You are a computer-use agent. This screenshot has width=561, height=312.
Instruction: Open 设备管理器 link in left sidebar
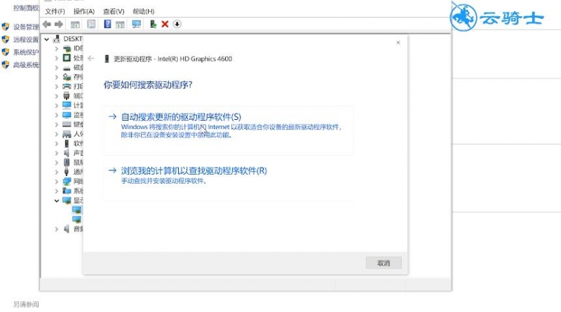point(26,27)
